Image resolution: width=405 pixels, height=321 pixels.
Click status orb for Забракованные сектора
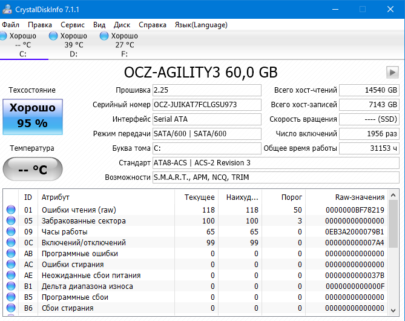pyautogui.click(x=11, y=221)
